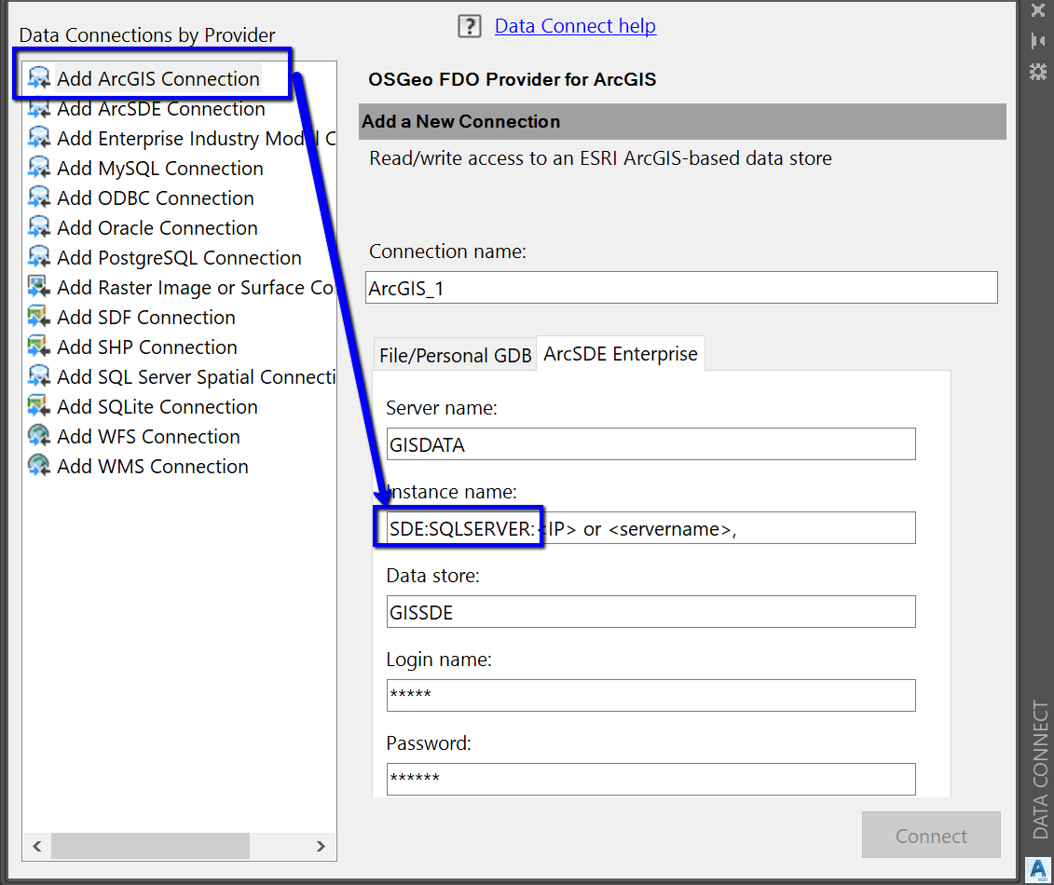
Task: Click the Password field
Action: pyautogui.click(x=650, y=779)
